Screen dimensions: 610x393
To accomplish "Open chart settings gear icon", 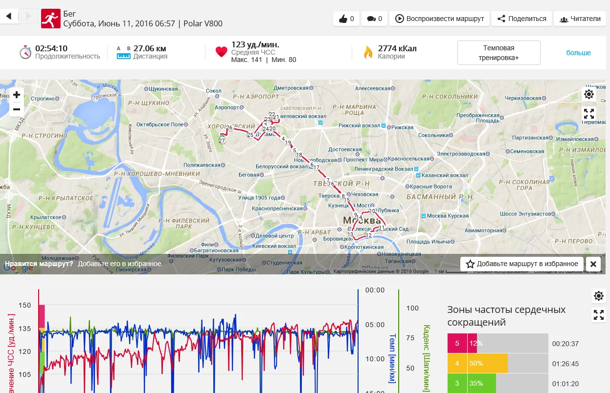I will tap(598, 295).
